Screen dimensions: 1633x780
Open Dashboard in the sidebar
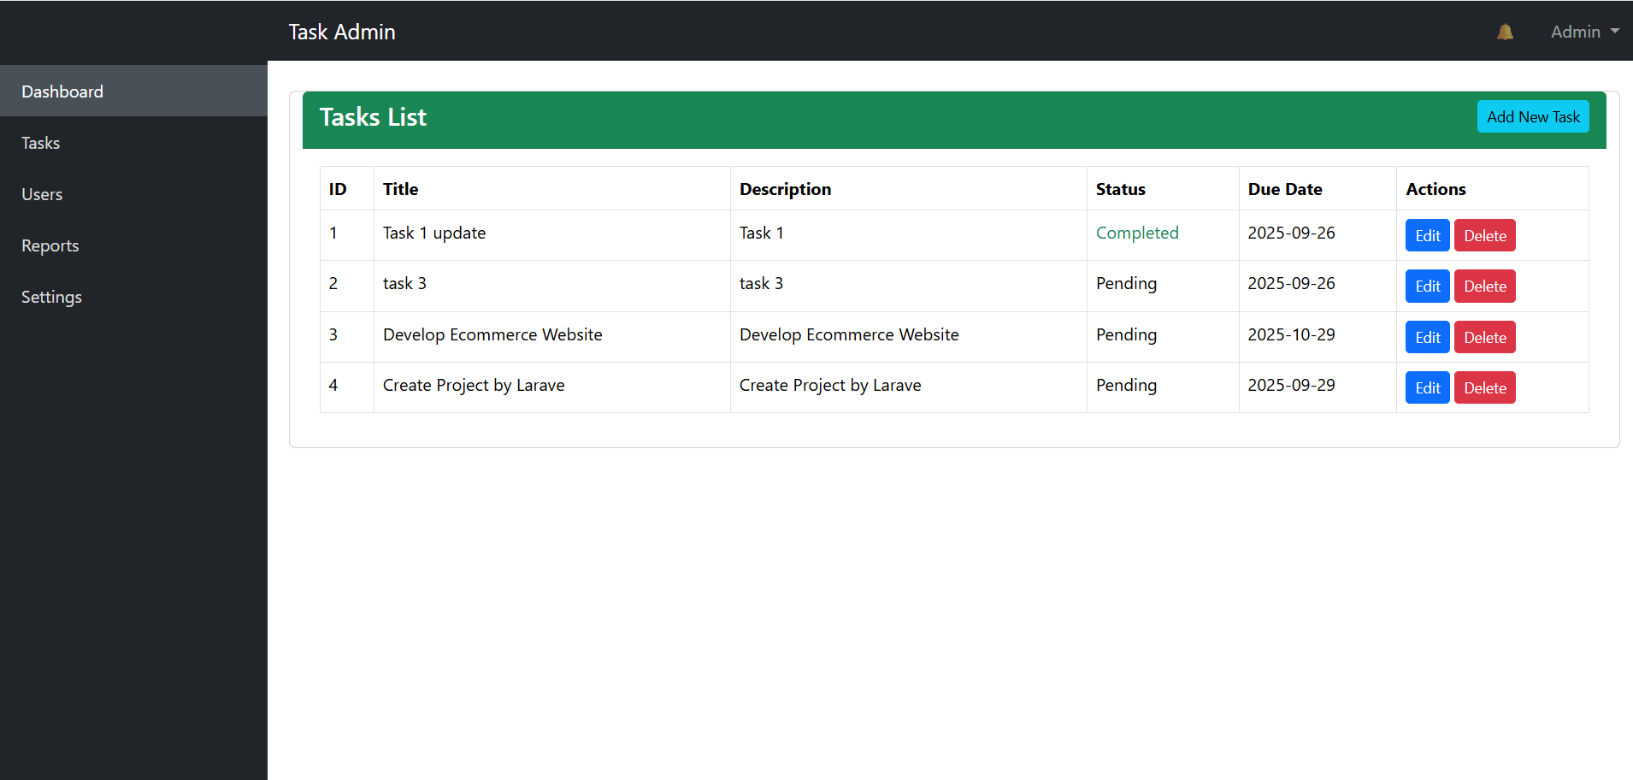point(62,92)
